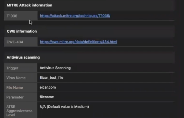Select the Antivirus Scanning trigger value
The image size is (184, 118).
(55, 68)
